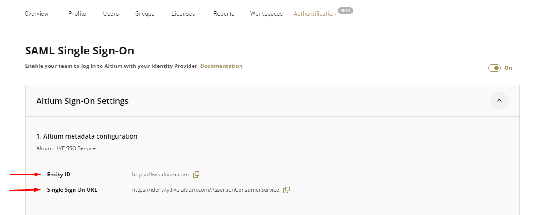
Task: Click the Entity ID URL text
Action: click(x=160, y=175)
